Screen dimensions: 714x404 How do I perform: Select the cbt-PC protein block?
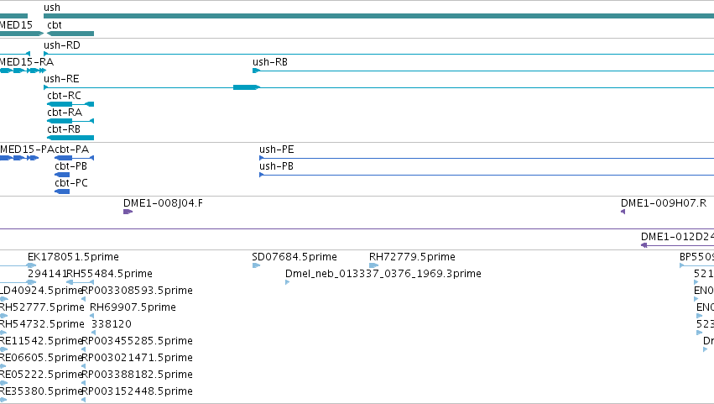coord(62,192)
